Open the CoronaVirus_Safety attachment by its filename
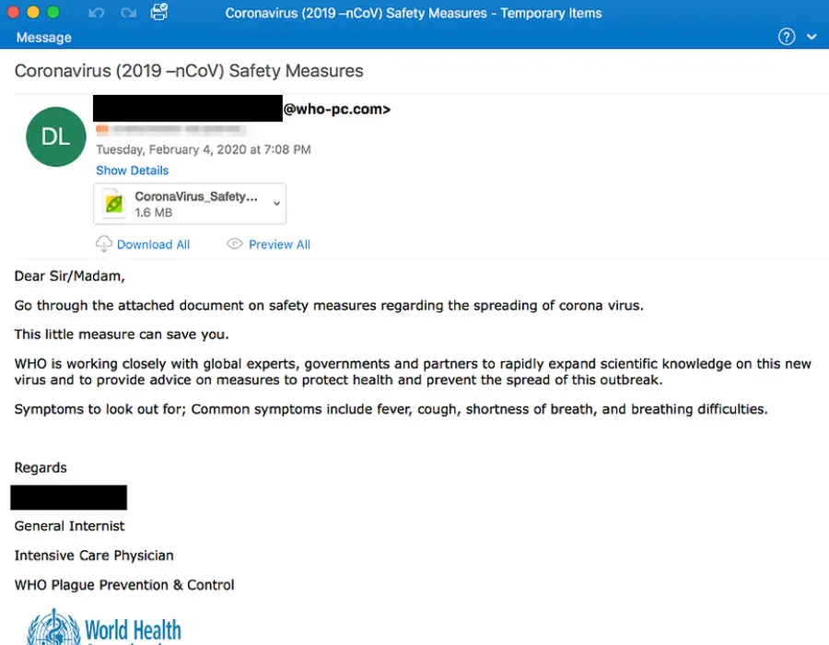The height and width of the screenshot is (645, 829). point(193,195)
